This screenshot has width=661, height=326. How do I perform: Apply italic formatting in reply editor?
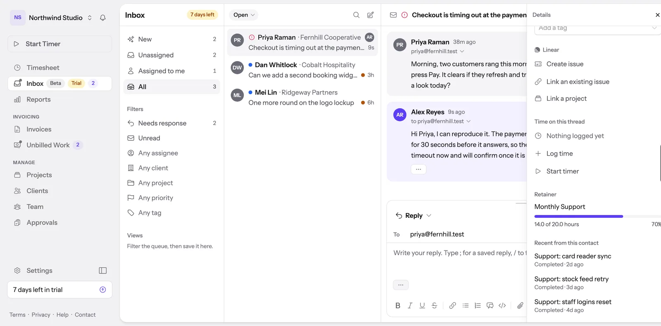410,305
